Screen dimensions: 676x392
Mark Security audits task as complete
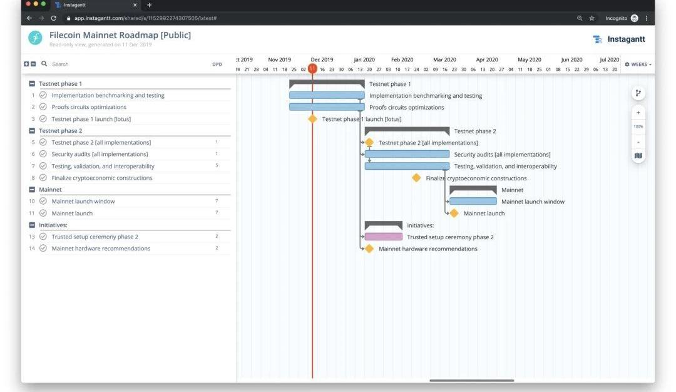tap(43, 154)
